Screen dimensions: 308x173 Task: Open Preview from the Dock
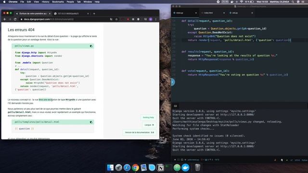click(x=143, y=168)
